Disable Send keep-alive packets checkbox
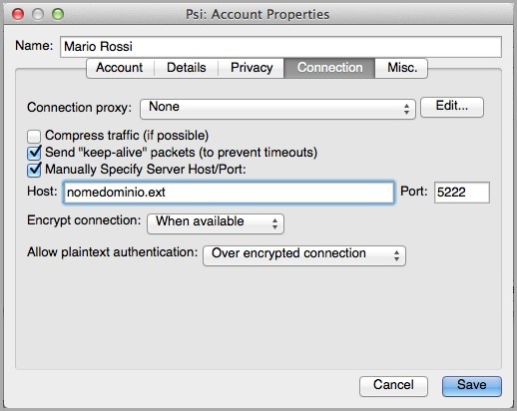The height and width of the screenshot is (411, 517). [34, 153]
